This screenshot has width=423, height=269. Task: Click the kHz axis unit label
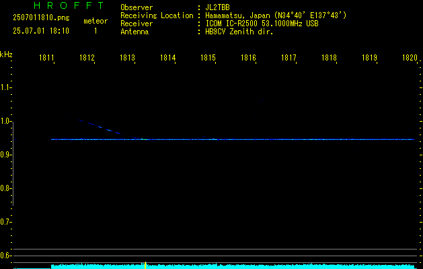[6, 54]
